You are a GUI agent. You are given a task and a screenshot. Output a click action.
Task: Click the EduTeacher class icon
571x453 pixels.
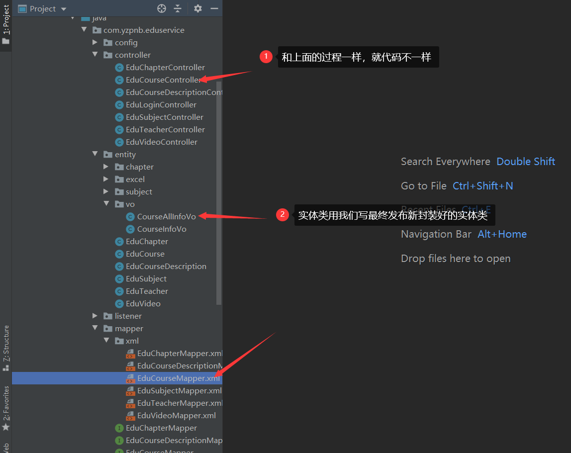point(119,291)
